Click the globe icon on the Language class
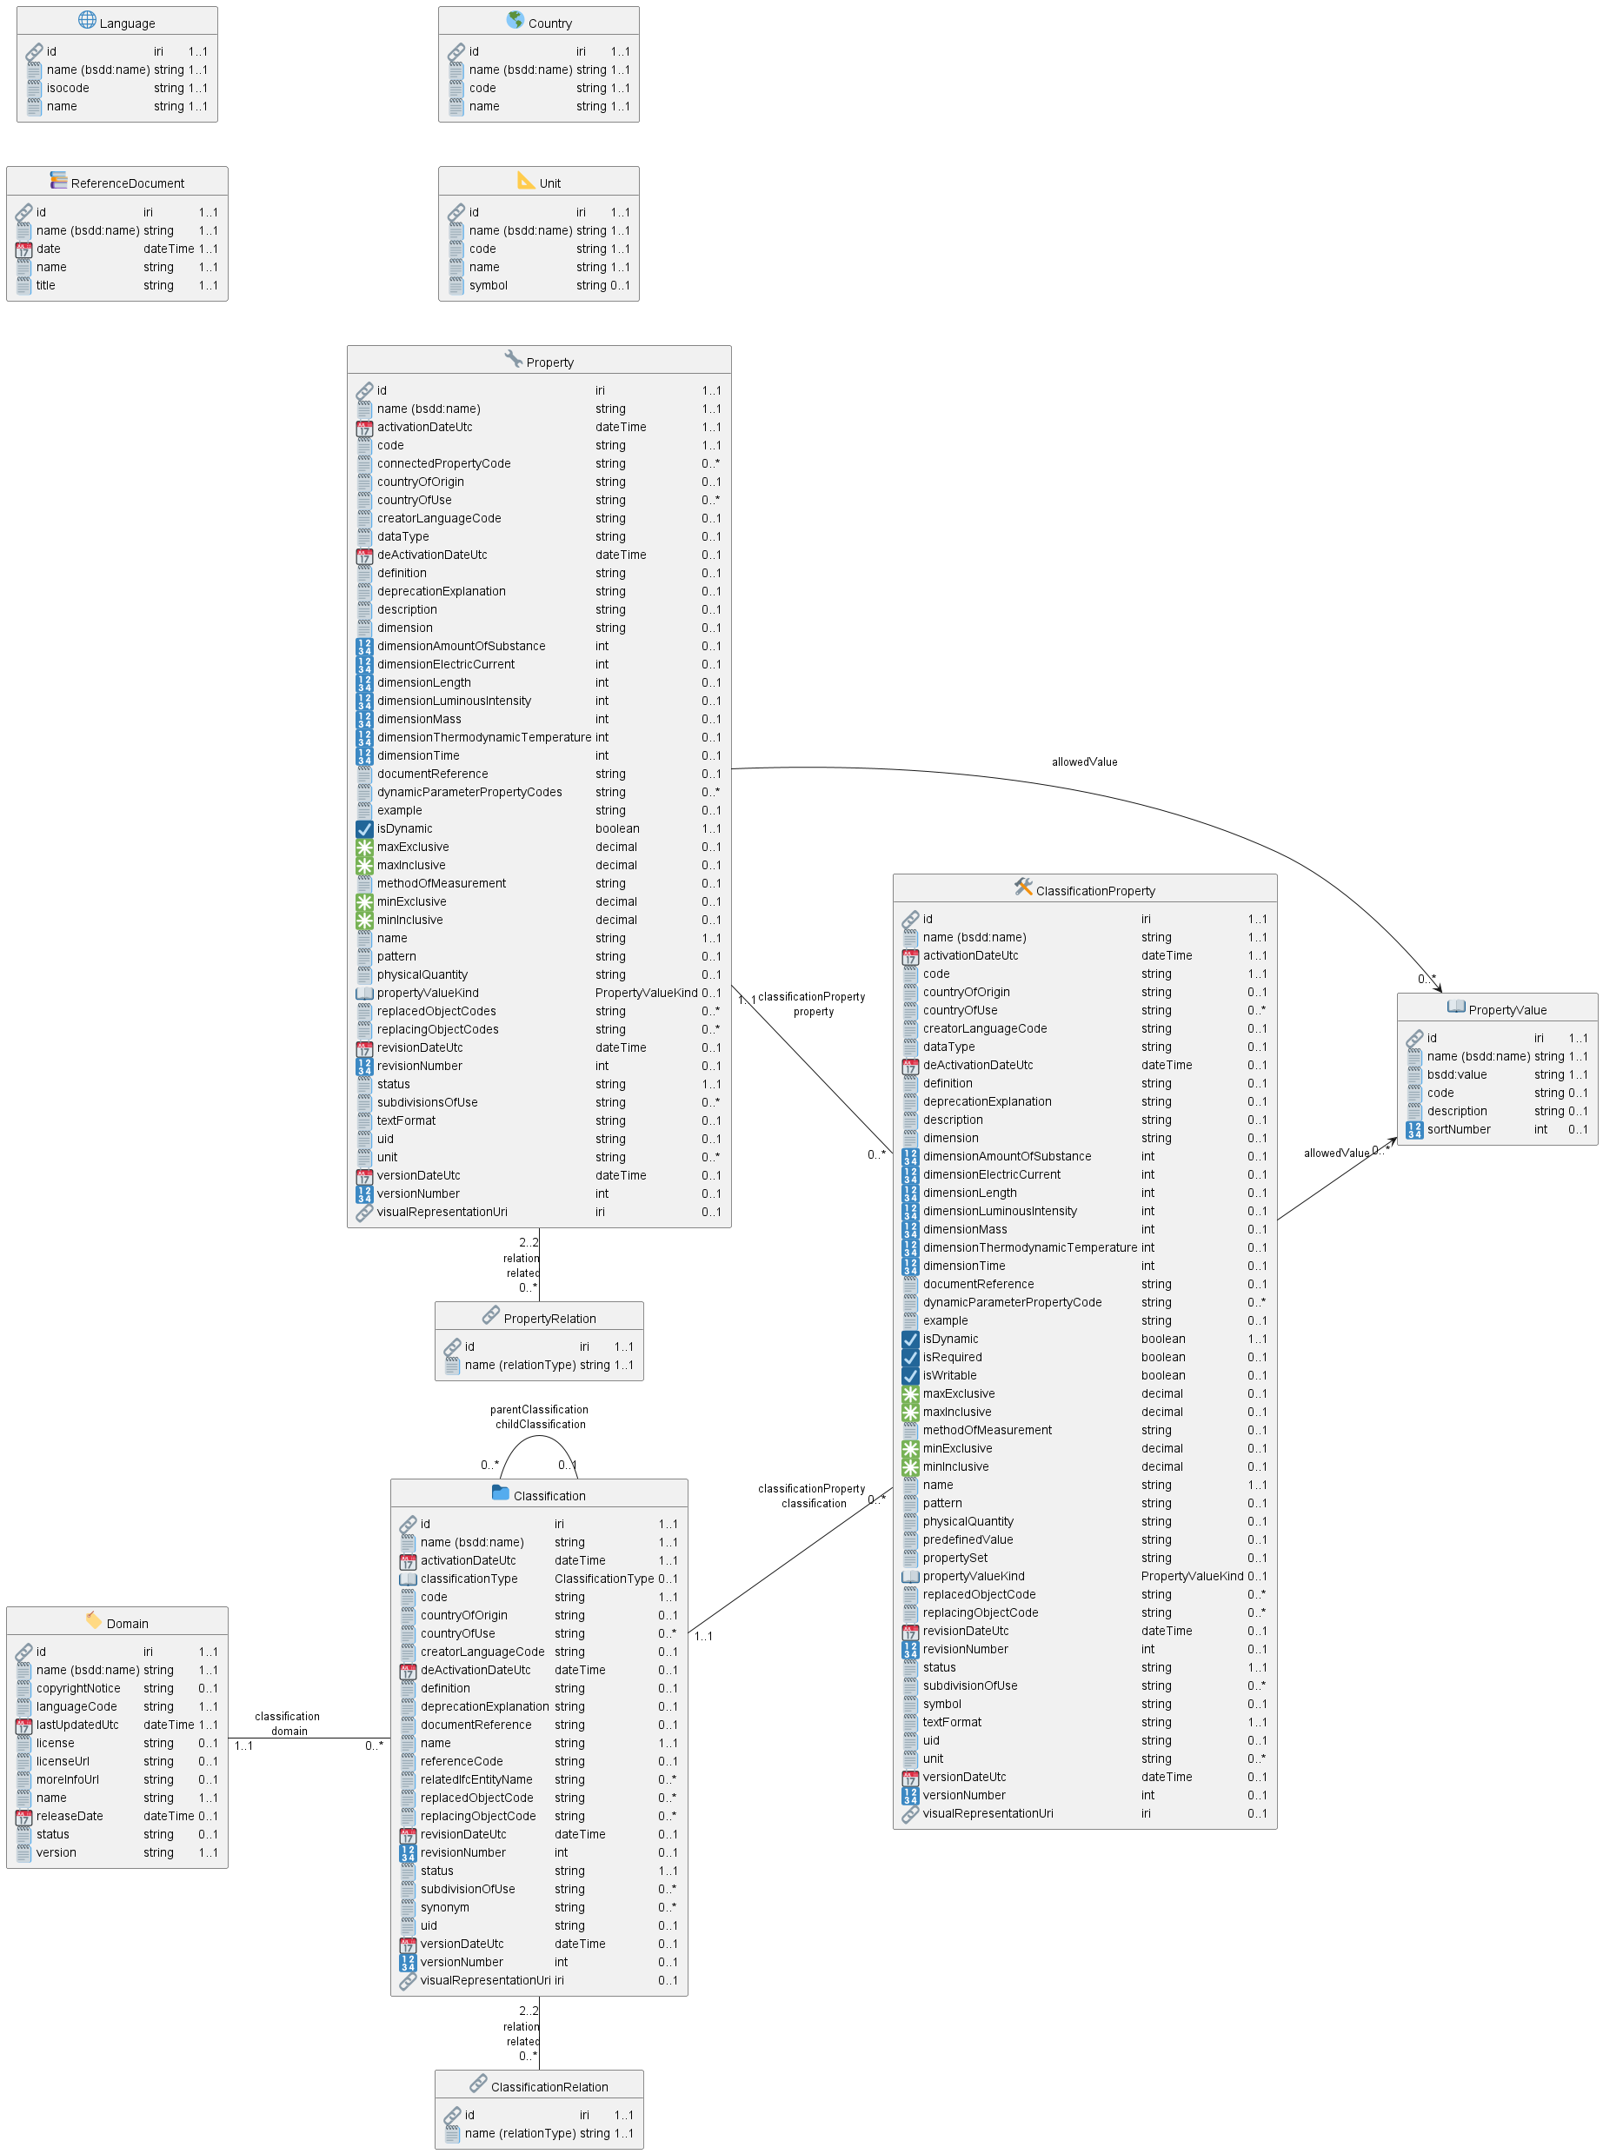1603x2154 pixels. point(87,19)
